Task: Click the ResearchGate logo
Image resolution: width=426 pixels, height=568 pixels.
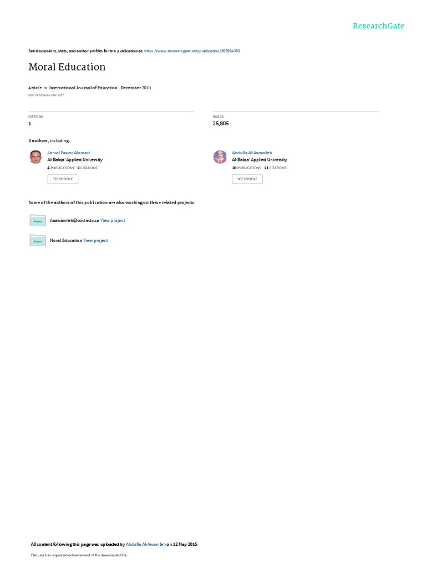Action: [x=378, y=26]
